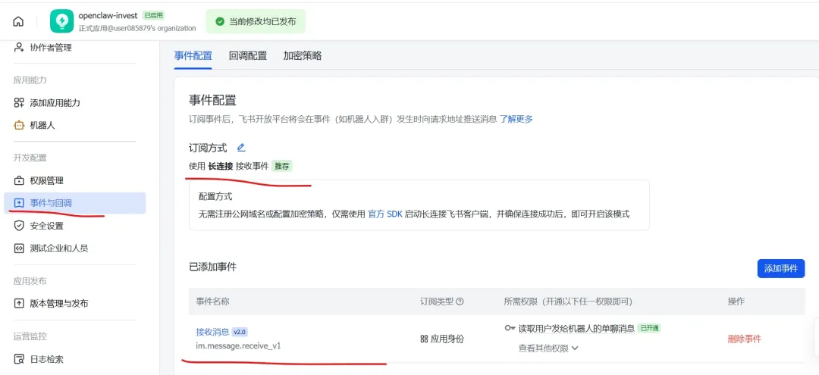The image size is (819, 375).
Task: Click the openclaw-invest green app logo
Action: 61,21
